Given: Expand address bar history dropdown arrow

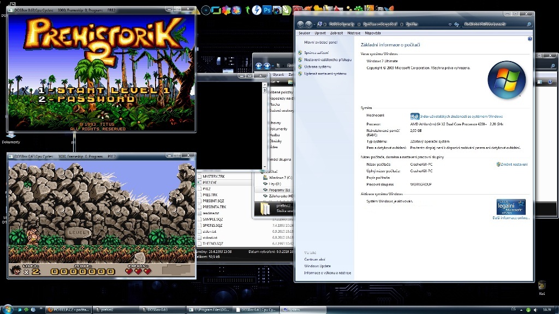Looking at the screenshot, I should [449, 25].
